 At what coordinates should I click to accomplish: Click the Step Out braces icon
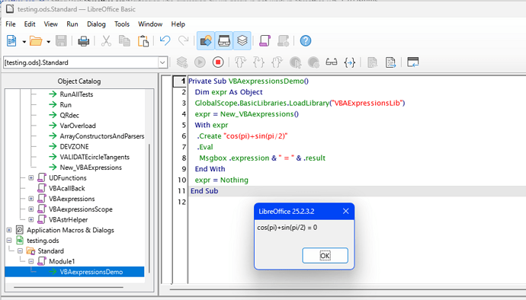[x=277, y=62]
